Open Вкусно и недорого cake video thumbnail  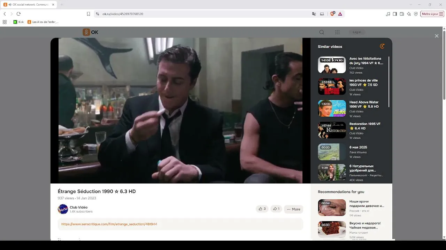(x=332, y=230)
